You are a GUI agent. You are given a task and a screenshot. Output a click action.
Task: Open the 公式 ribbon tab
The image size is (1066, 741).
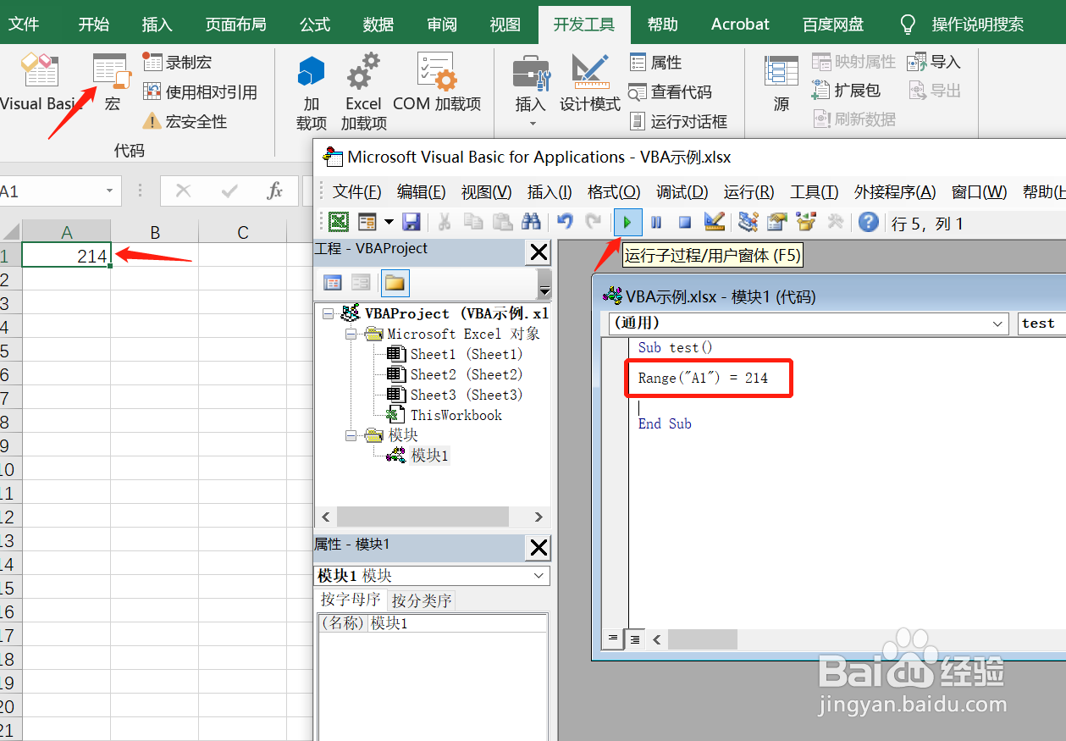click(315, 24)
